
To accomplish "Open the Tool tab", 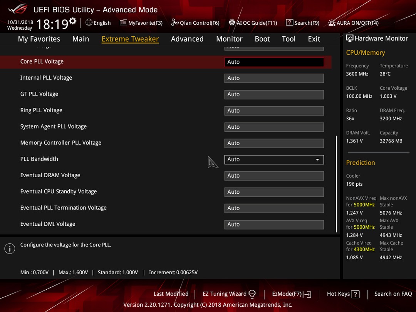I will click(x=289, y=39).
